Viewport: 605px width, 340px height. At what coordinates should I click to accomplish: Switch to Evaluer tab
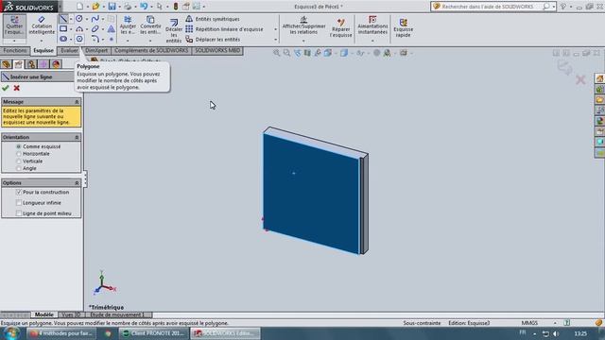point(69,50)
